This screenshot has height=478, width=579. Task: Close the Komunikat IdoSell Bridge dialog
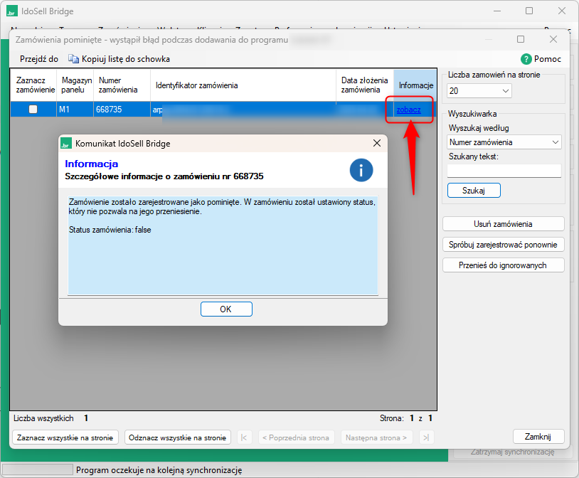pos(377,143)
